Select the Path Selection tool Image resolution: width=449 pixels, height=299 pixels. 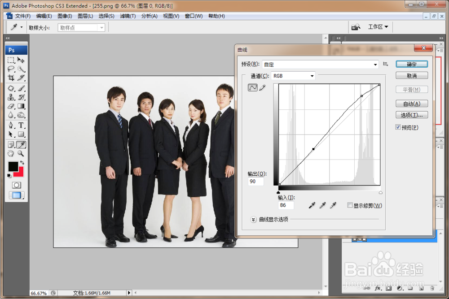click(x=11, y=134)
